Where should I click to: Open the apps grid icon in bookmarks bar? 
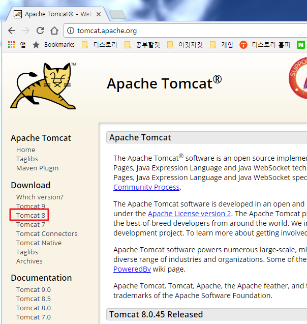11,44
